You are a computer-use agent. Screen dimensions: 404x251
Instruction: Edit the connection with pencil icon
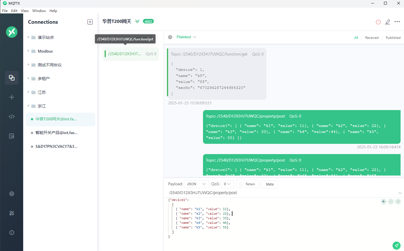point(388,22)
